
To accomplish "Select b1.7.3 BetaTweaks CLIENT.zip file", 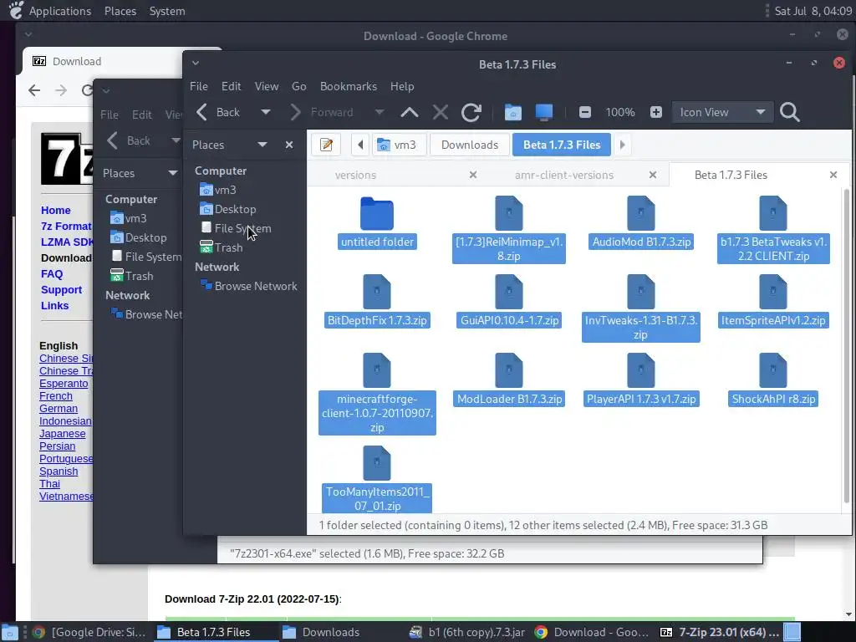I will tap(773, 229).
